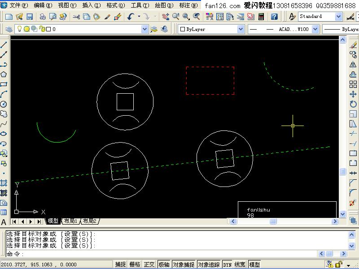The image size is (359, 269).
Task: Click the horizontal scrollbar thumb
Action: coord(273,221)
